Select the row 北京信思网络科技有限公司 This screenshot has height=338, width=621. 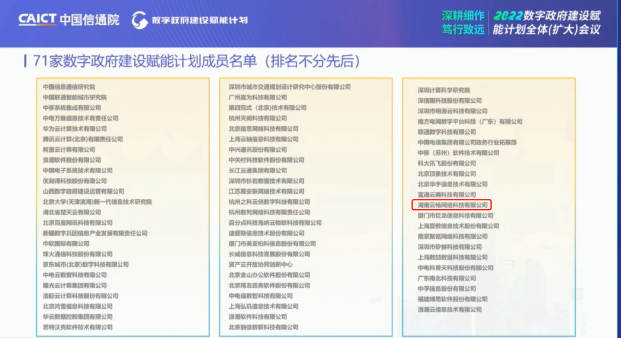click(263, 129)
